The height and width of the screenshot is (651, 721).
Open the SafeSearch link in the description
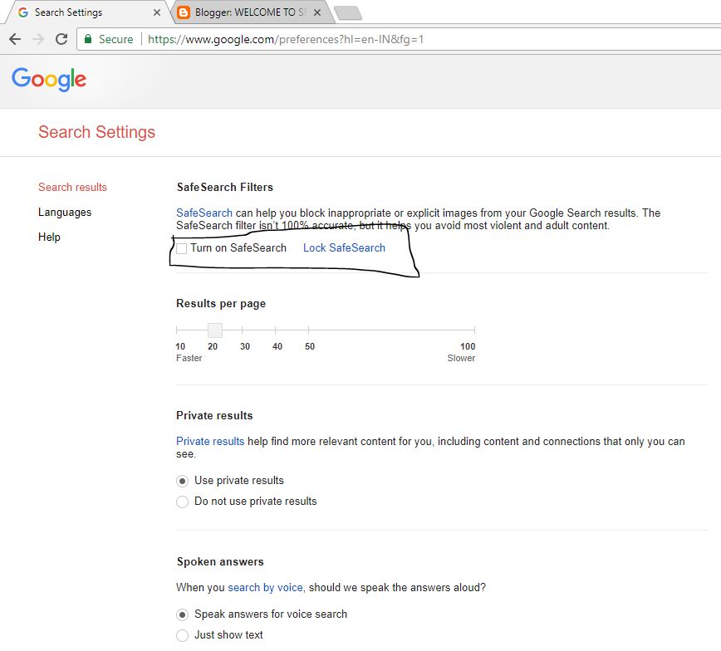[x=204, y=213]
